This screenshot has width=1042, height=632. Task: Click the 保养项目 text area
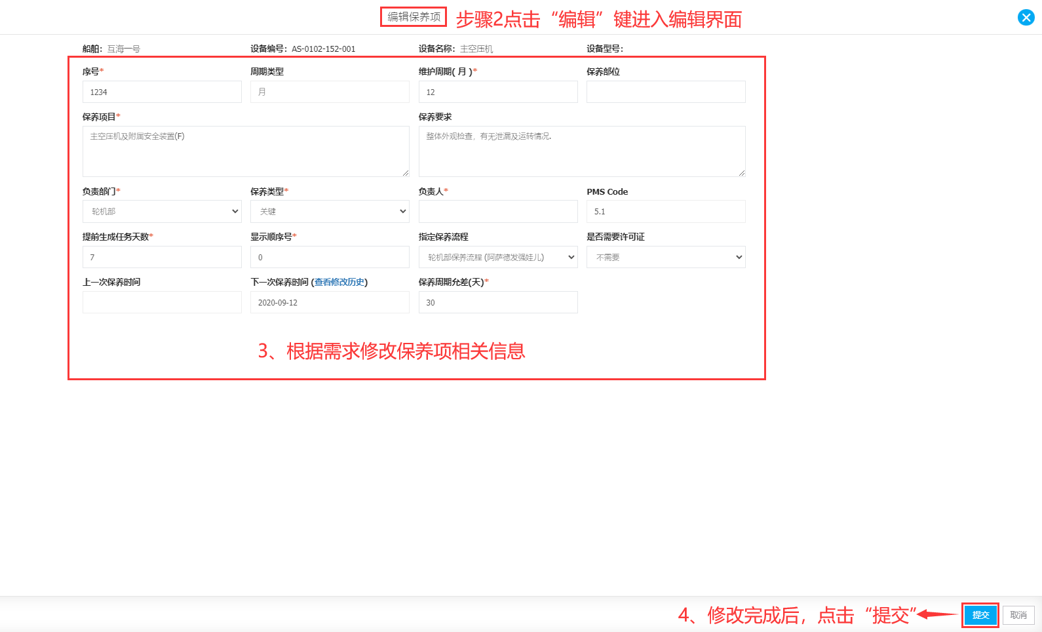pyautogui.click(x=246, y=151)
